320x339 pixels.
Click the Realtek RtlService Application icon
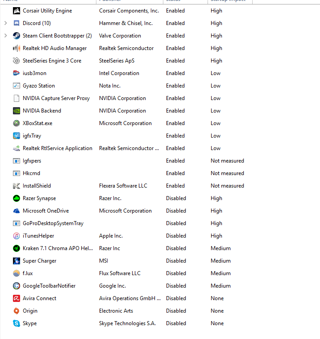17,148
